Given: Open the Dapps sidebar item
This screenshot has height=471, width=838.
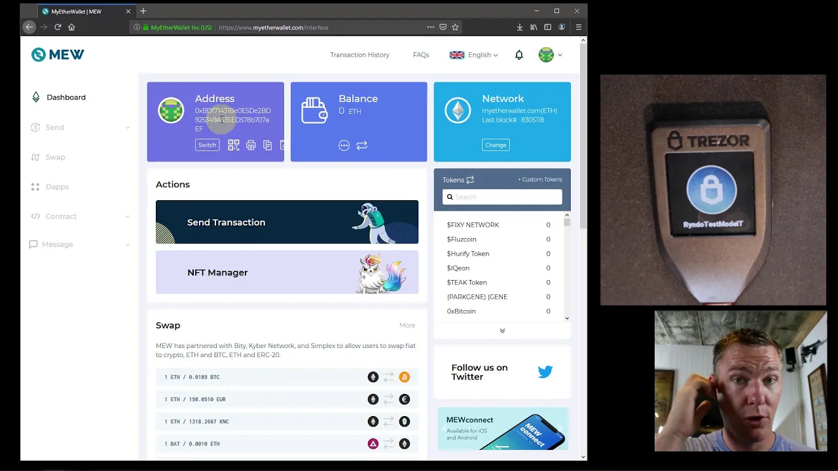Looking at the screenshot, I should (x=49, y=186).
